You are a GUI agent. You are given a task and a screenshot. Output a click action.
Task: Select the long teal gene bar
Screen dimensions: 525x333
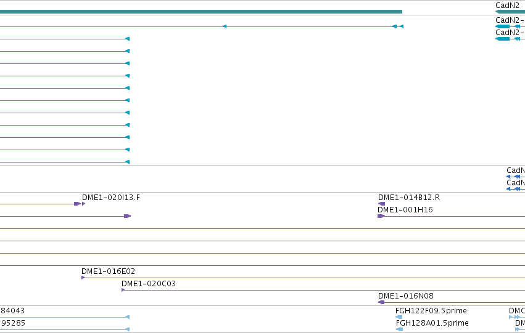(x=201, y=12)
